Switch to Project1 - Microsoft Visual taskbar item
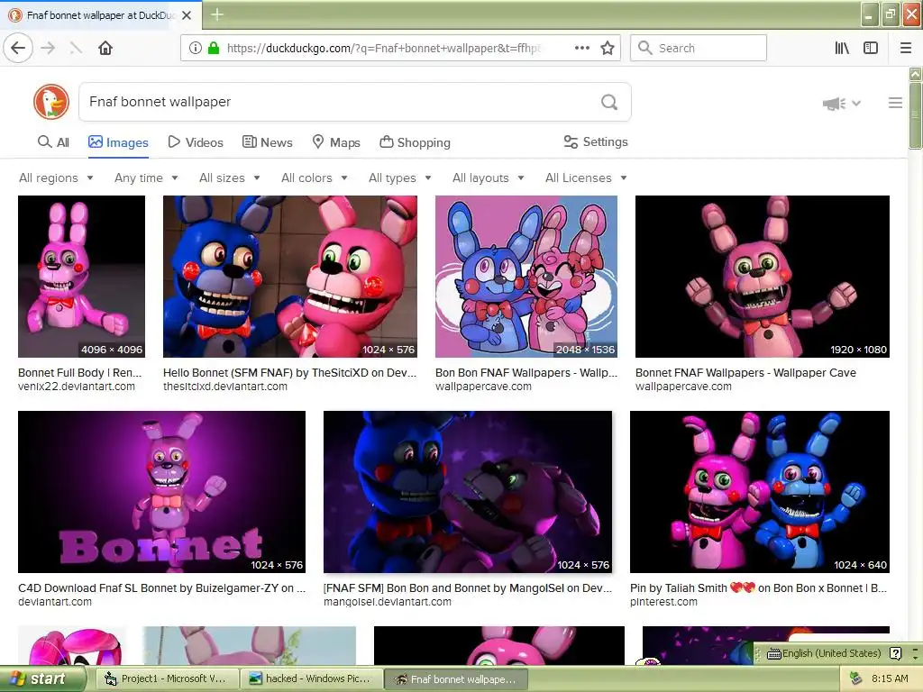Viewport: 923px width, 692px height. click(x=169, y=679)
